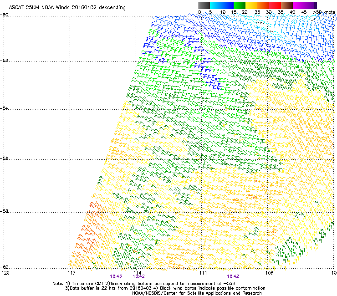The width and height of the screenshot is (337, 296).
Task: Click the latitude label '-58'
Action: pyautogui.click(x=4, y=211)
